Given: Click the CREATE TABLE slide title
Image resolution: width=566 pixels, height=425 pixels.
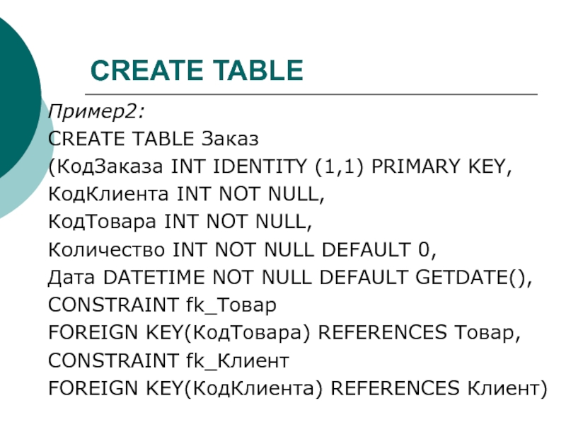Looking at the screenshot, I should pos(197,70).
